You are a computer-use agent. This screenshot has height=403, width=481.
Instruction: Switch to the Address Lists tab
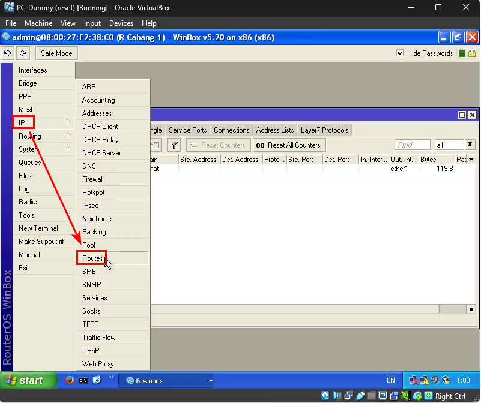pos(275,130)
